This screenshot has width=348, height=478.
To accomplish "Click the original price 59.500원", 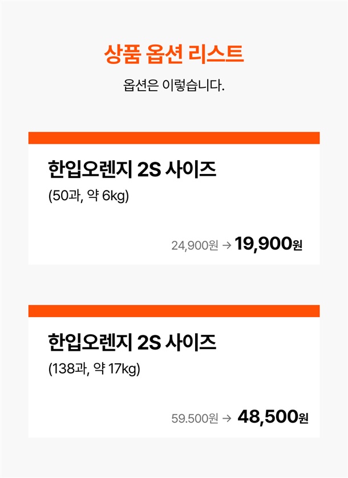I will [195, 418].
